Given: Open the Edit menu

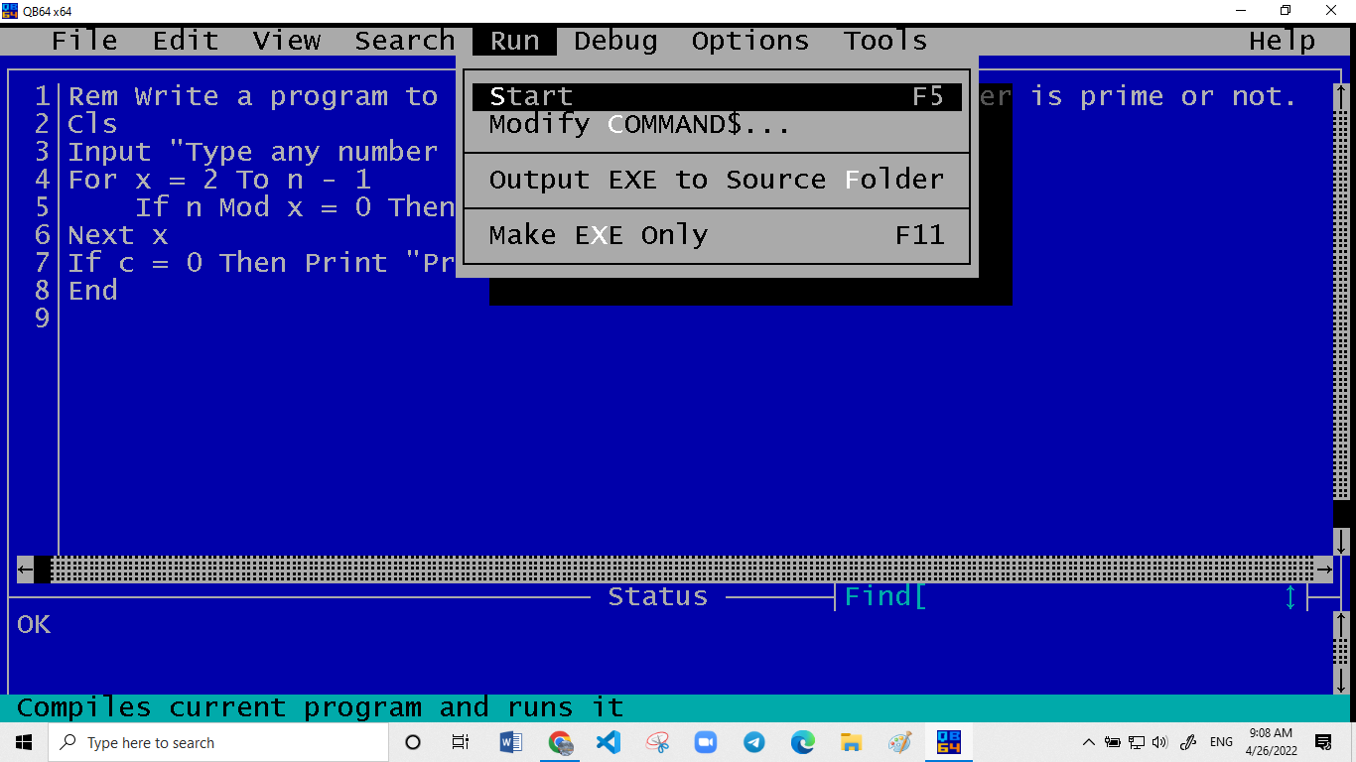Looking at the screenshot, I should click(186, 41).
